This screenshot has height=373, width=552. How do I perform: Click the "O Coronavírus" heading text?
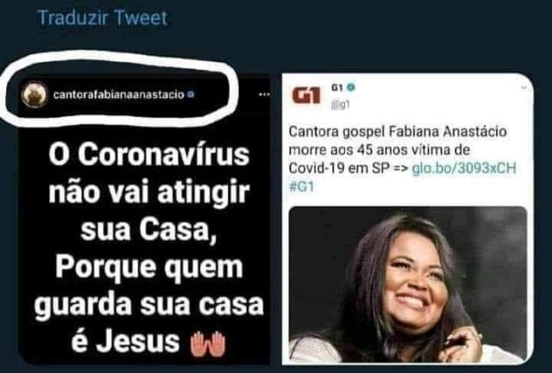pyautogui.click(x=149, y=154)
